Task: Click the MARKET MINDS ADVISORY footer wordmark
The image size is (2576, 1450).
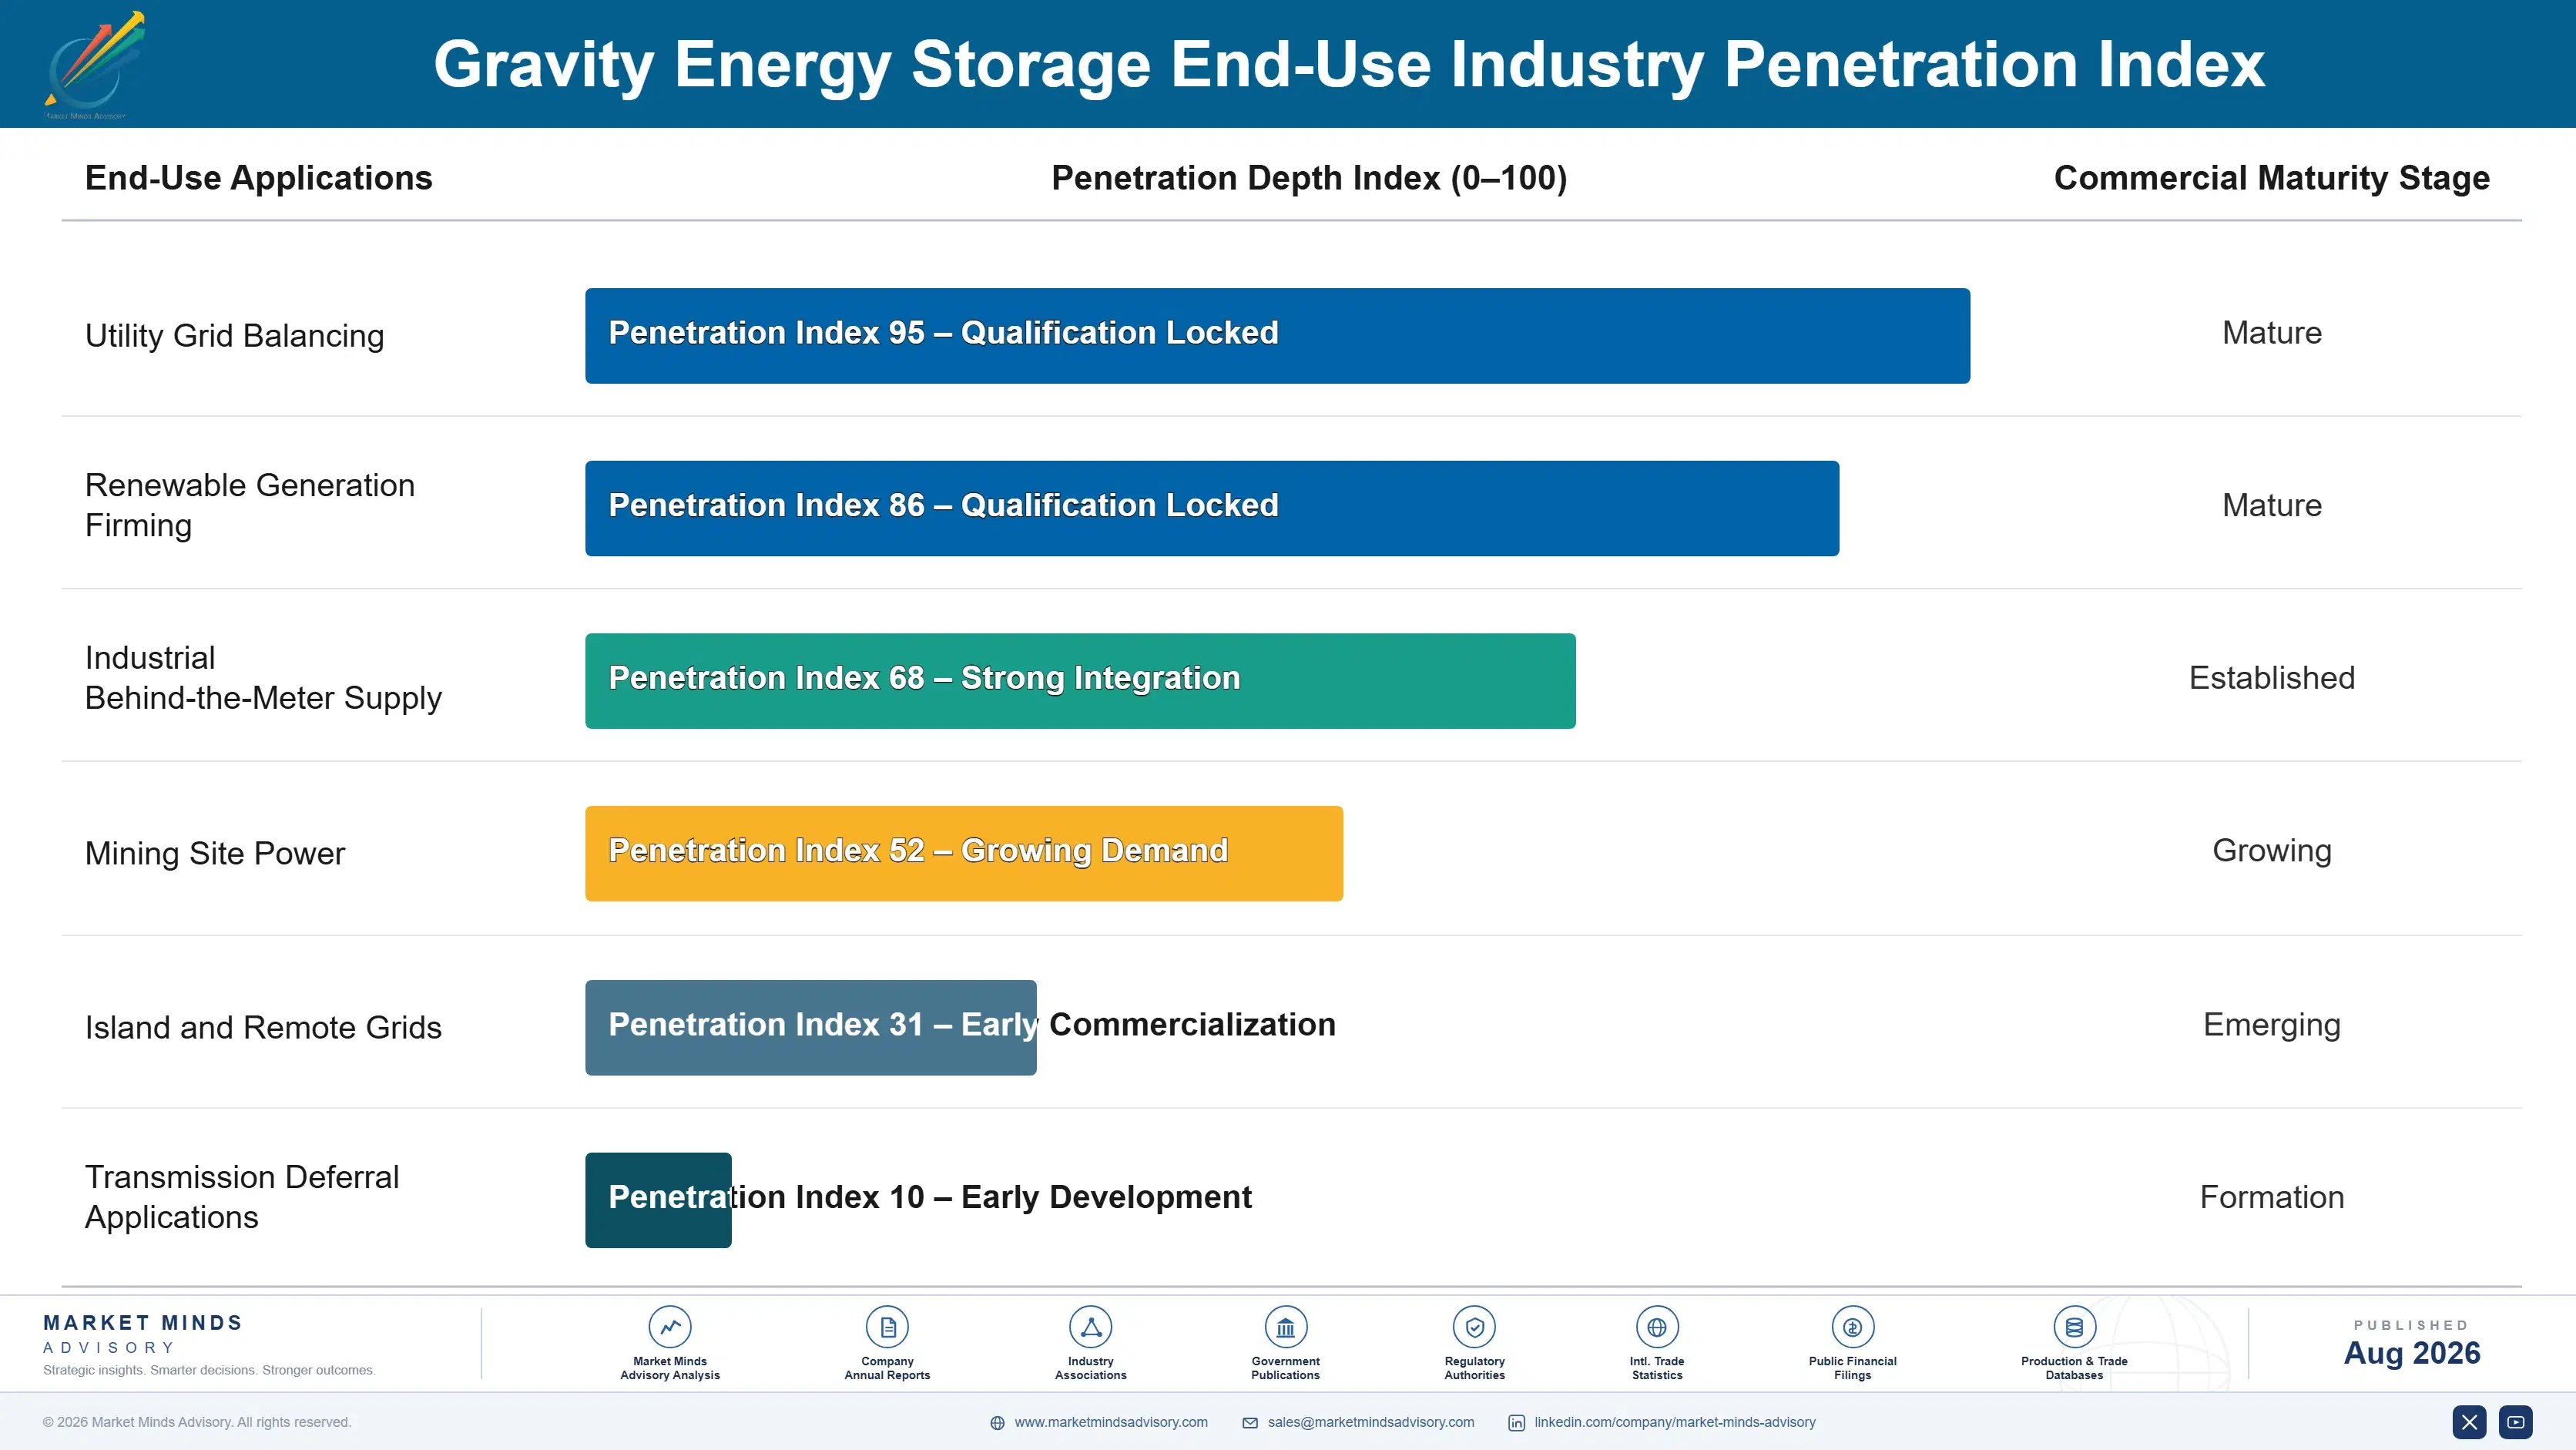Action: (x=143, y=1334)
